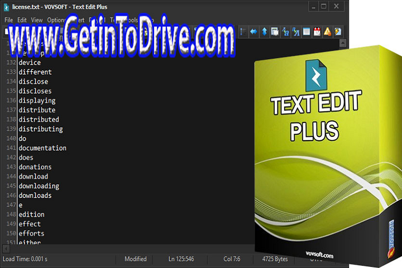The width and height of the screenshot is (402, 268).
Task: Click the word 'distributing' on line 139
Action: (41, 129)
